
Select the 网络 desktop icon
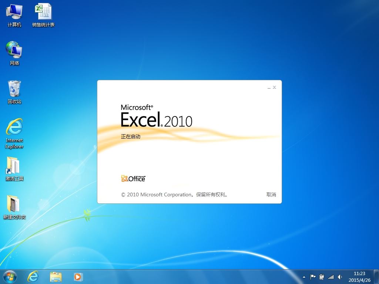(14, 53)
